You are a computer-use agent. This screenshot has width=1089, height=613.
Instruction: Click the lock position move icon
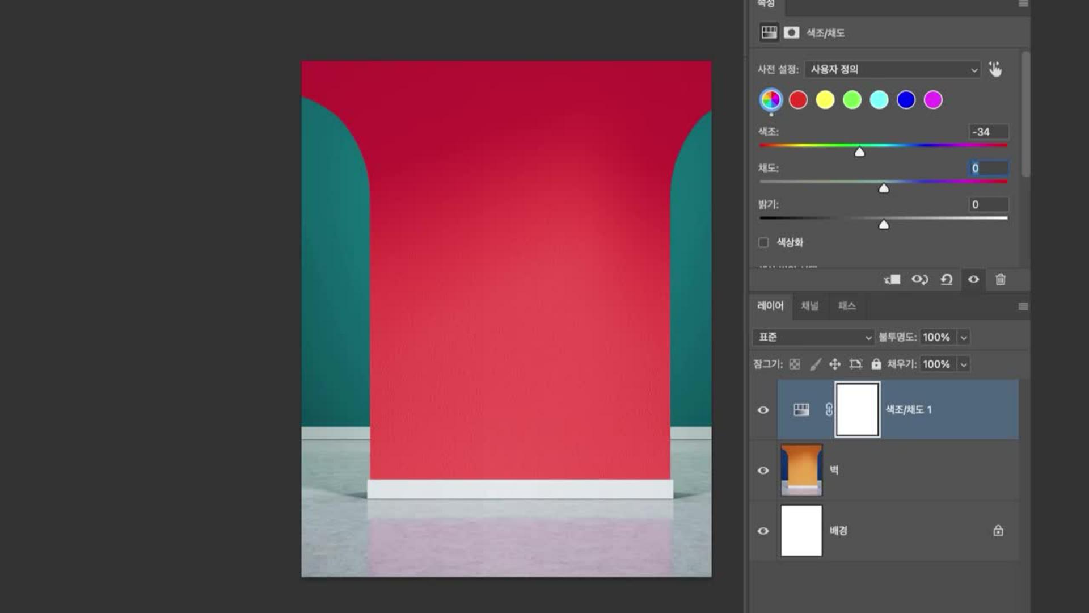pos(835,364)
